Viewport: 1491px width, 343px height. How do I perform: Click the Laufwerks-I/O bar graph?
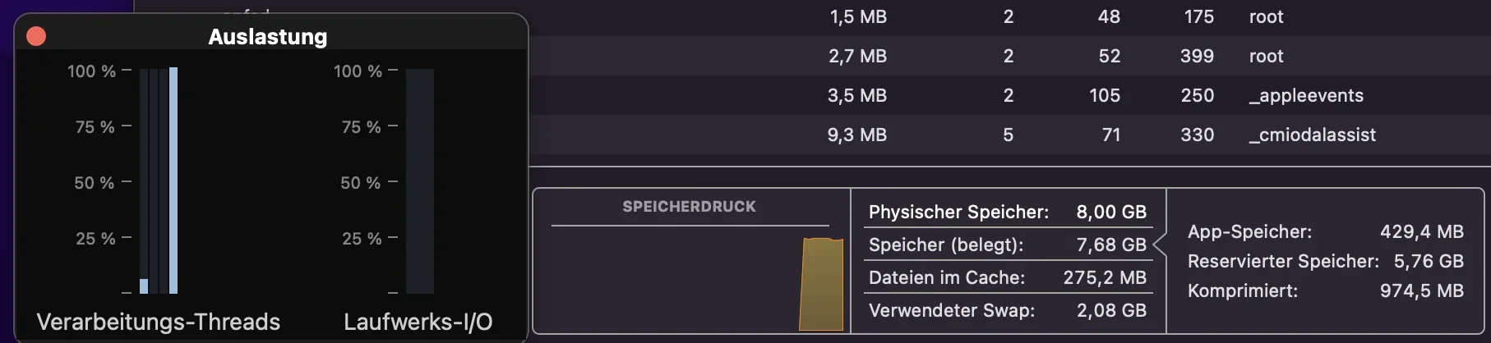[x=419, y=181]
